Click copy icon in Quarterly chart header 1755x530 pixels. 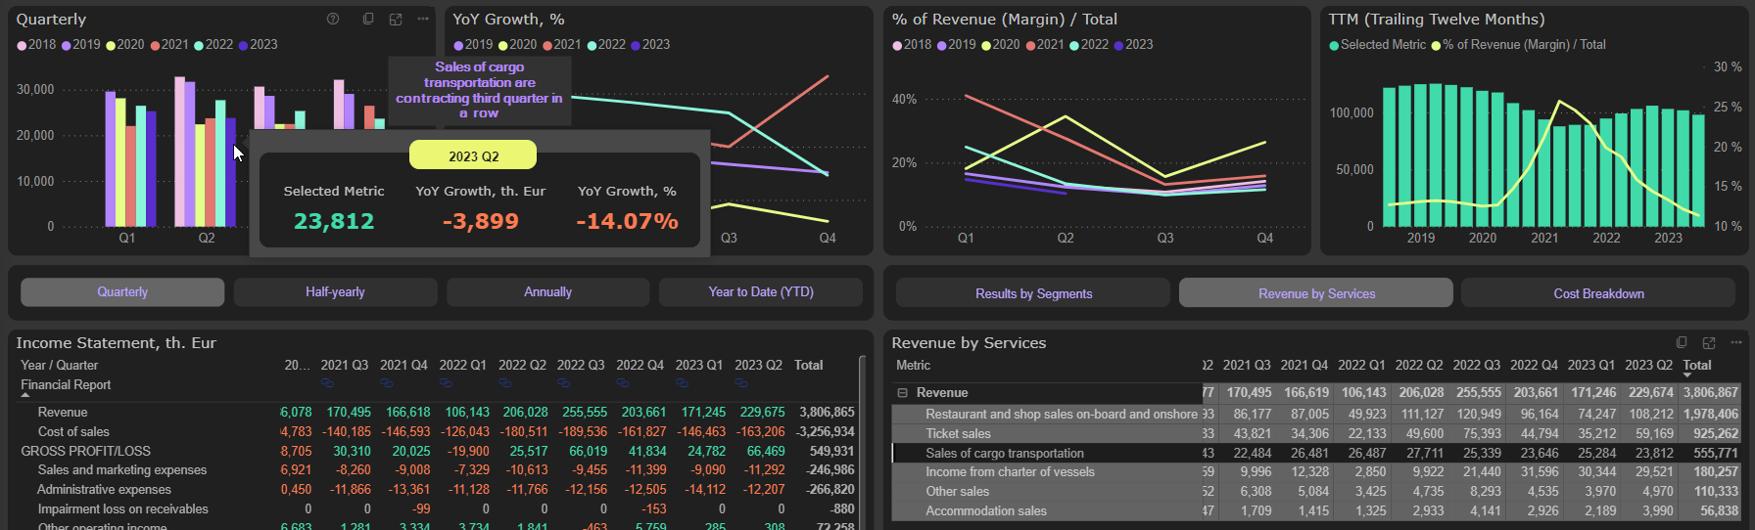pos(368,19)
